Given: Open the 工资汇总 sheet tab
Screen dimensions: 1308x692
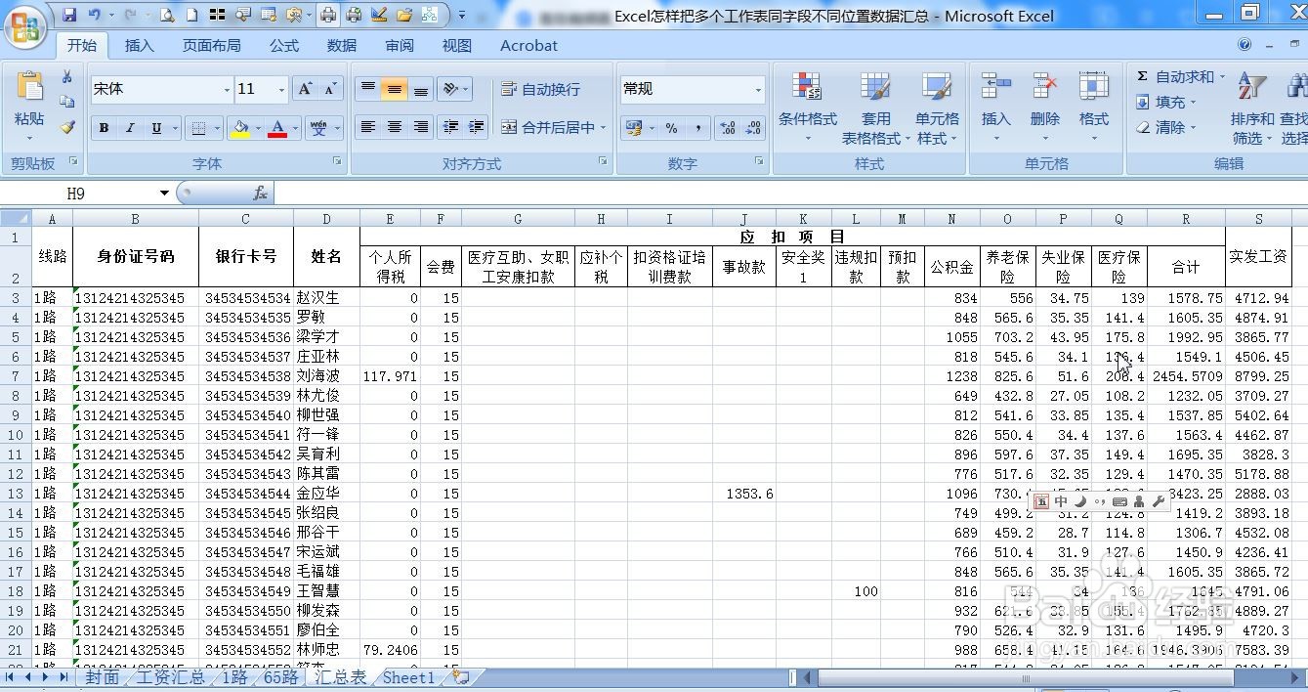Looking at the screenshot, I should point(170,676).
